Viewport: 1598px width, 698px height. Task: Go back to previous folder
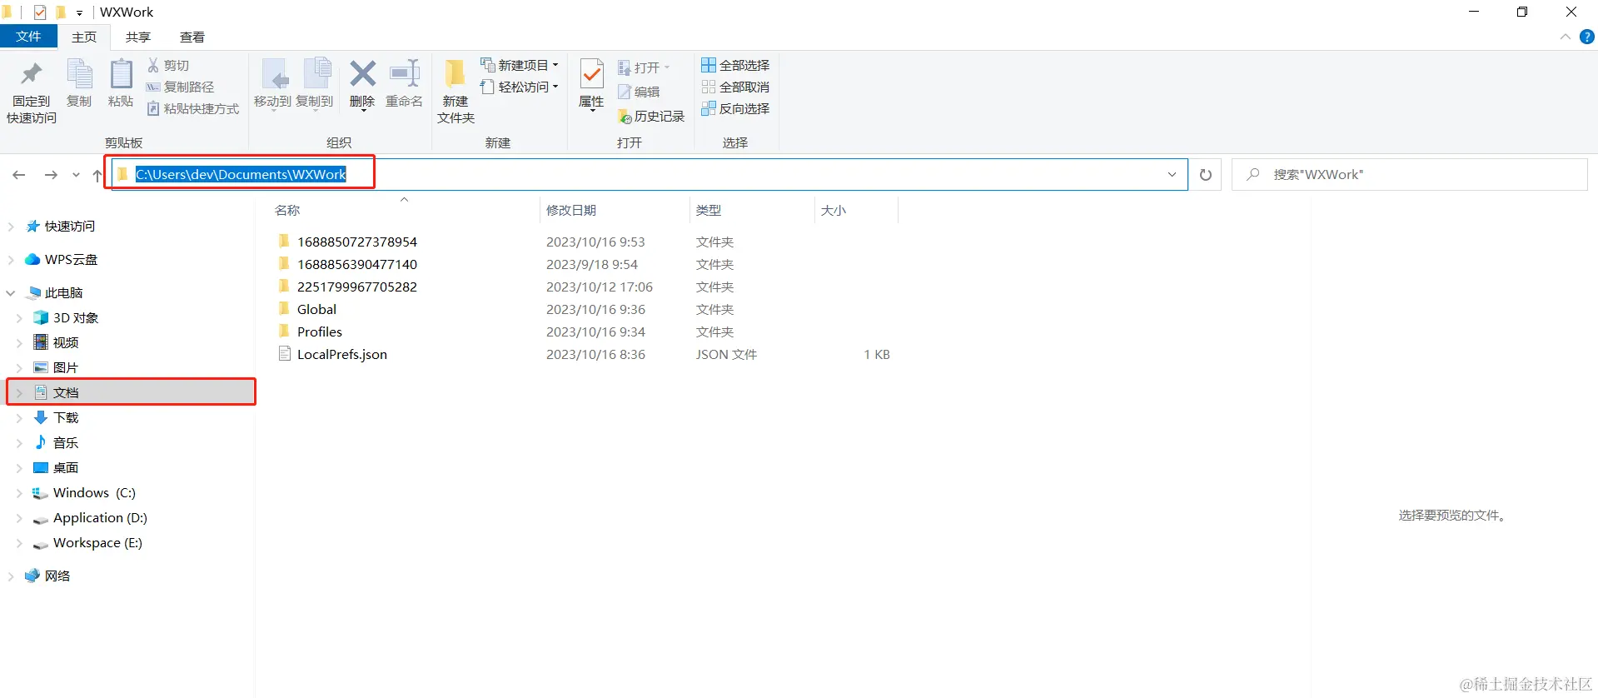click(x=19, y=175)
